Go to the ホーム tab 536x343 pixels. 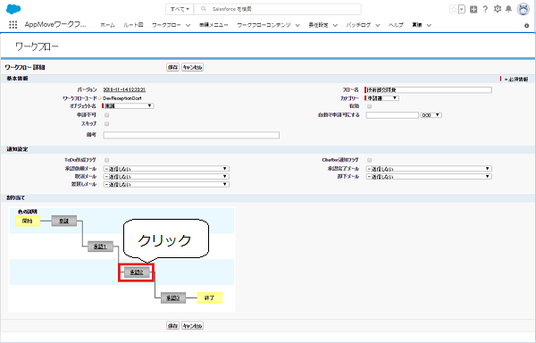tap(108, 25)
